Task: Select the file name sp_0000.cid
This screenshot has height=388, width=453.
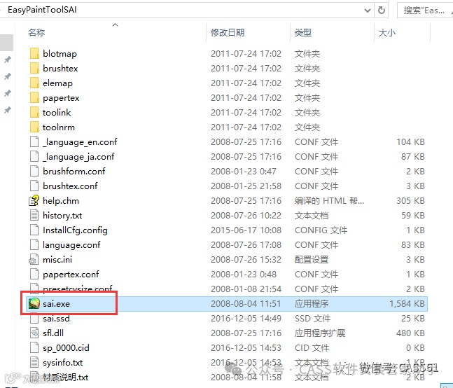Action: (66, 348)
